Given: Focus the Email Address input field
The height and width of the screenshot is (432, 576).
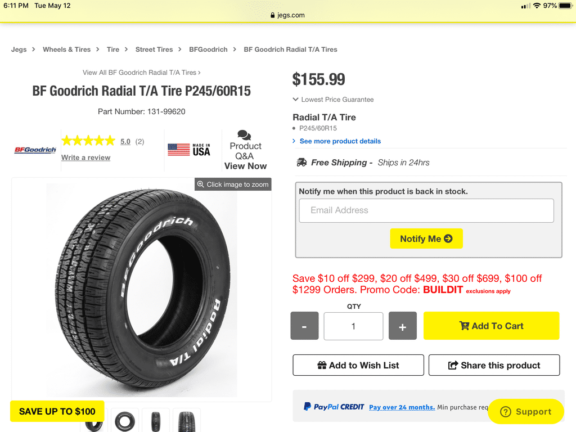Looking at the screenshot, I should point(426,210).
